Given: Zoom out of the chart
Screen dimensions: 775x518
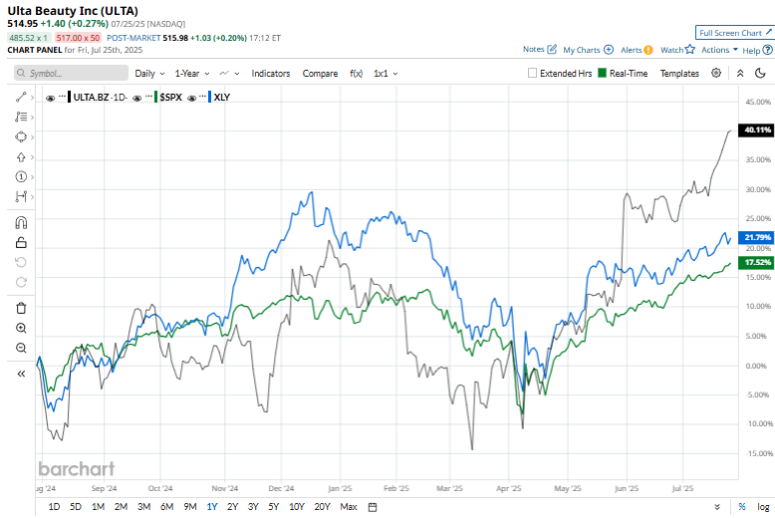Looking at the screenshot, I should (21, 348).
